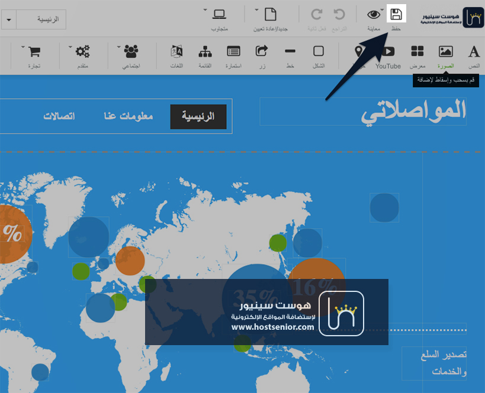Image resolution: width=485 pixels, height=393 pixels.
Task: Click the orange circle over Europe
Action: [130, 261]
